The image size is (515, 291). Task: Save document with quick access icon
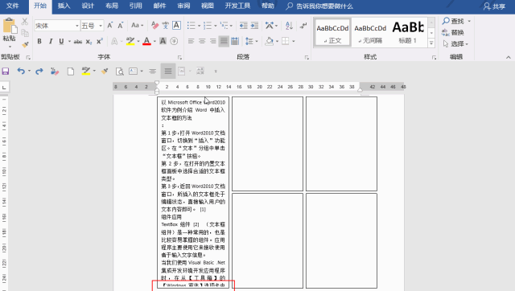(6, 72)
